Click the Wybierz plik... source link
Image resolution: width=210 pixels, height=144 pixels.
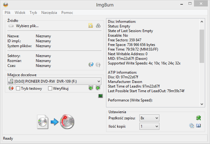[27, 26]
